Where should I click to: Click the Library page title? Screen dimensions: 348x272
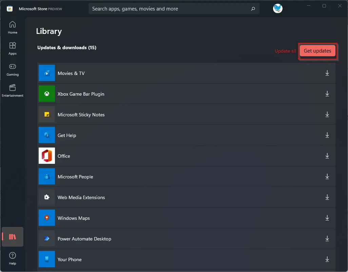click(x=49, y=31)
